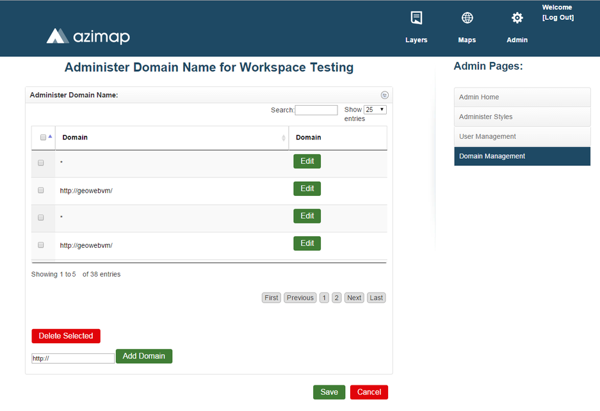Check the first row's checkbox
Viewport: 600px width, 411px height.
pyautogui.click(x=41, y=163)
